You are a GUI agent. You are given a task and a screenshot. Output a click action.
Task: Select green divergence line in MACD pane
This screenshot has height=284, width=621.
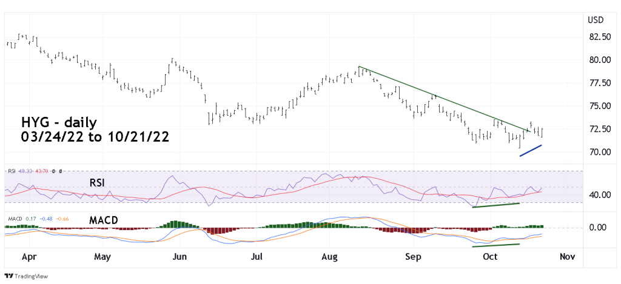495,245
